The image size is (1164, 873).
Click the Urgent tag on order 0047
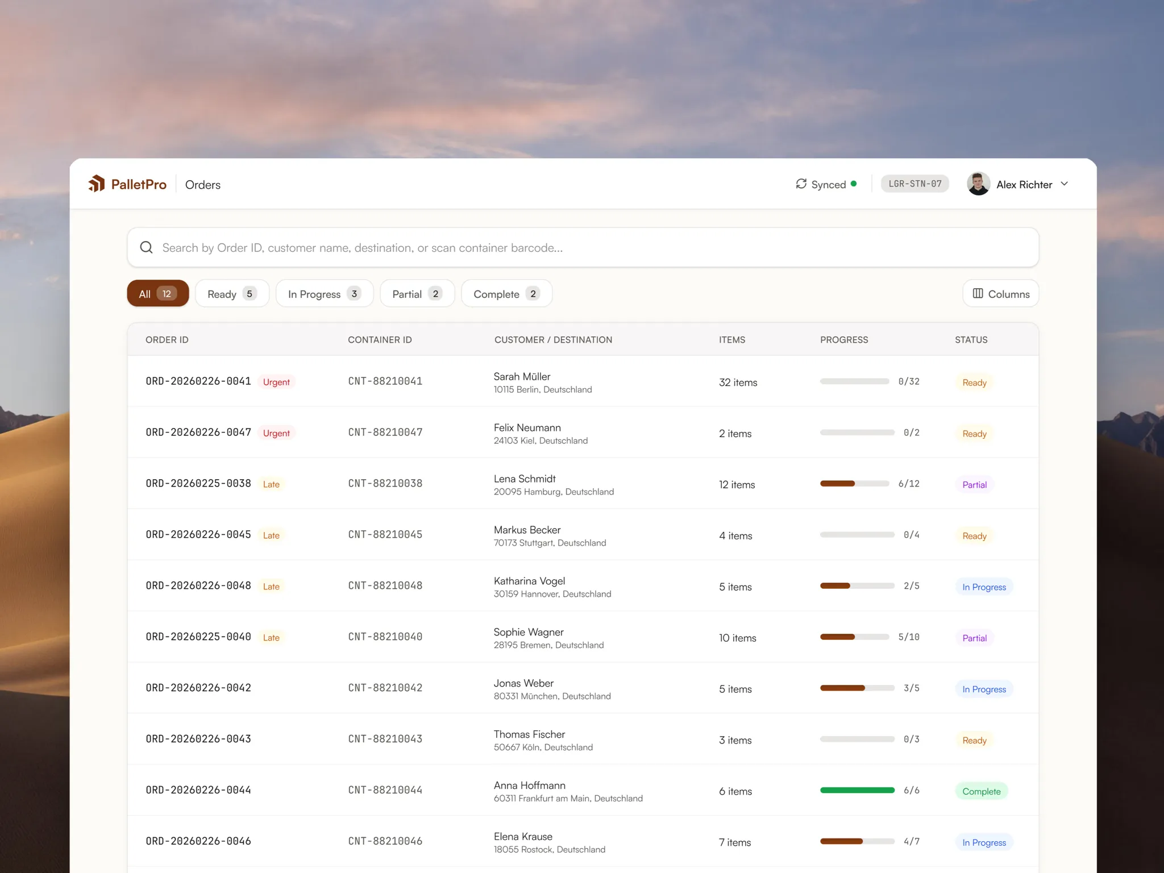pos(276,433)
